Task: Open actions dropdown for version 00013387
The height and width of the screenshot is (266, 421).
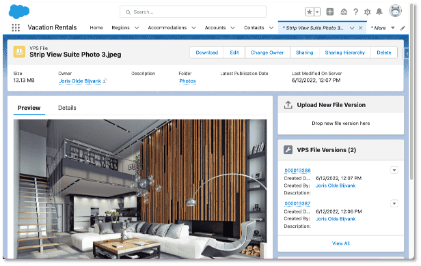Action: pyautogui.click(x=394, y=203)
